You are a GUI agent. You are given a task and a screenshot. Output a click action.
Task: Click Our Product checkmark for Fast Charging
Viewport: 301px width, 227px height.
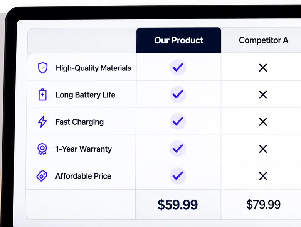pos(178,122)
